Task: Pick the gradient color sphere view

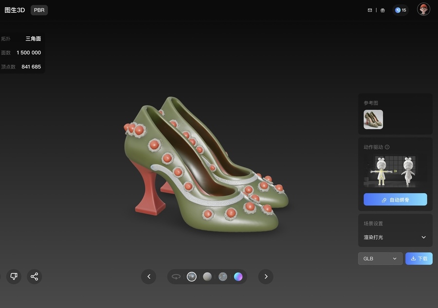Action: tap(238, 276)
